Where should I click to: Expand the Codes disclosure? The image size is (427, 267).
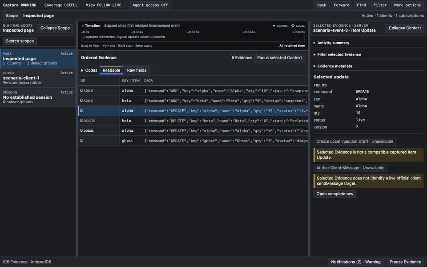click(x=89, y=70)
